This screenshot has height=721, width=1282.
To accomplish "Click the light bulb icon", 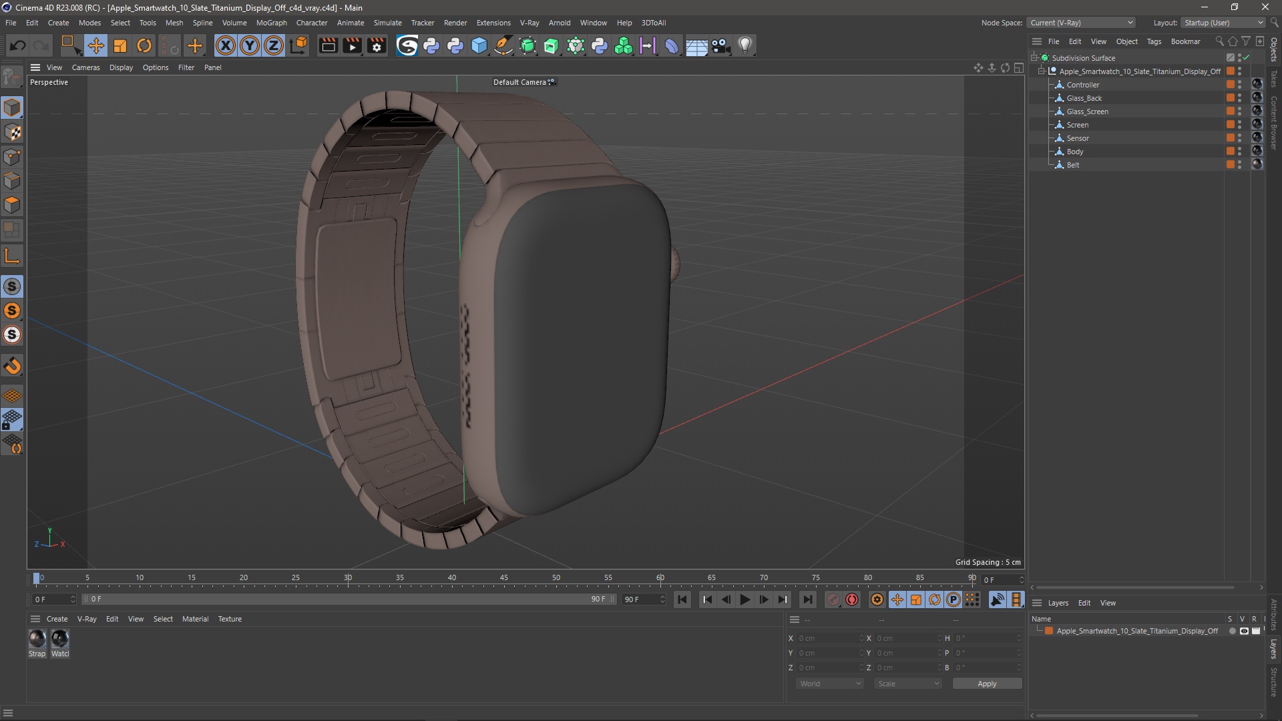I will (x=745, y=45).
